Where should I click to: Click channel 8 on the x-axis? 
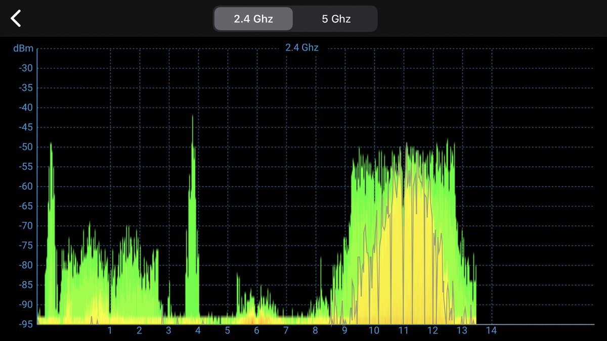(x=315, y=331)
